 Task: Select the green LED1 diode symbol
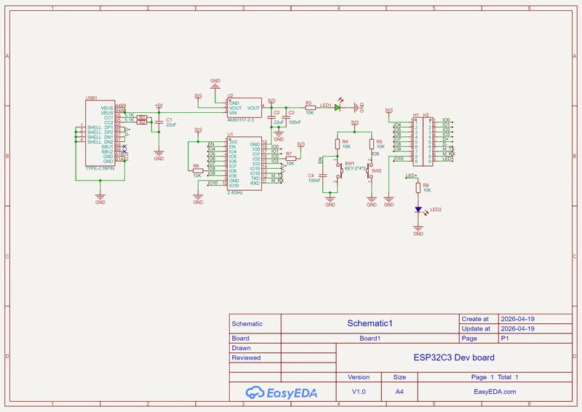point(337,108)
